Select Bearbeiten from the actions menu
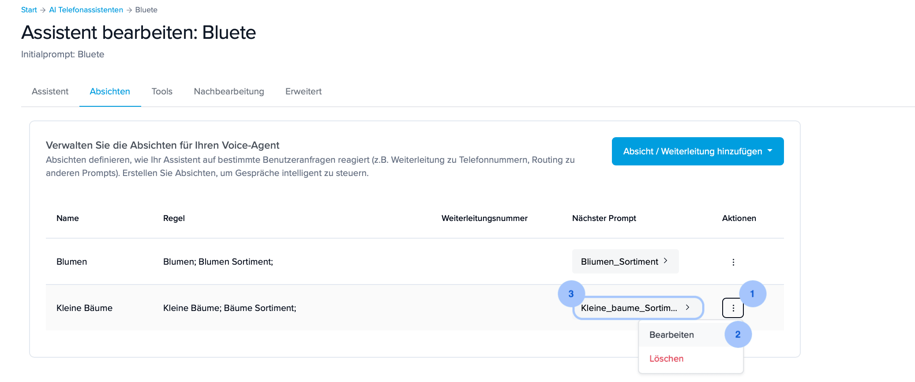 pyautogui.click(x=671, y=335)
